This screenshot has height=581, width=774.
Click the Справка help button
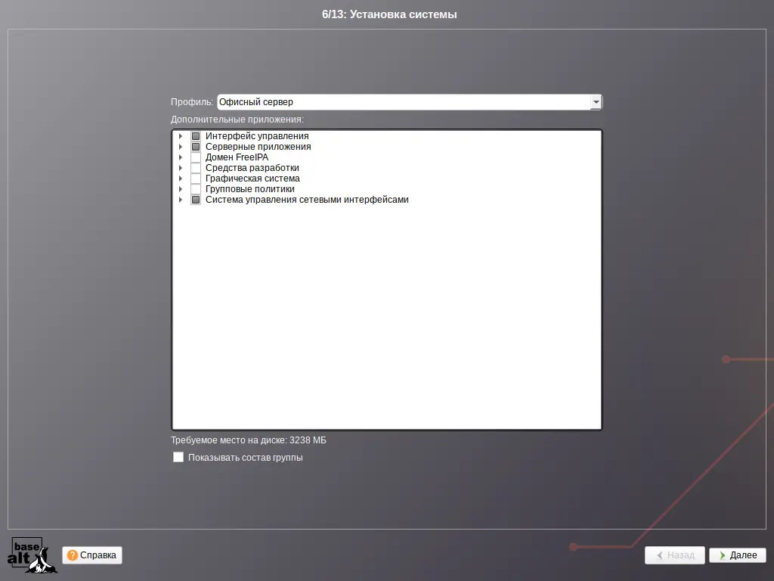coord(92,555)
